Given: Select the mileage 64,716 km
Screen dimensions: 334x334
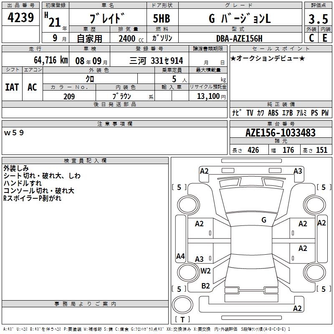Looking at the screenshot, I should (51, 60).
